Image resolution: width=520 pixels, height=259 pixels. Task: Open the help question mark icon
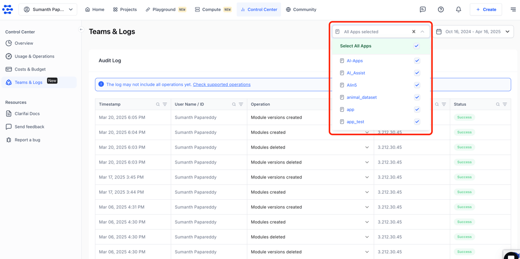[440, 9]
